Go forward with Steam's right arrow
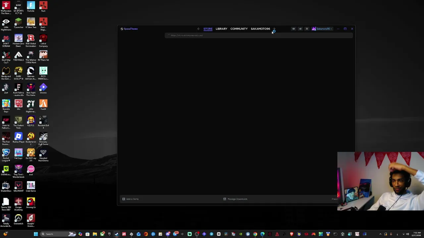This screenshot has width=424, height=238. click(274, 29)
